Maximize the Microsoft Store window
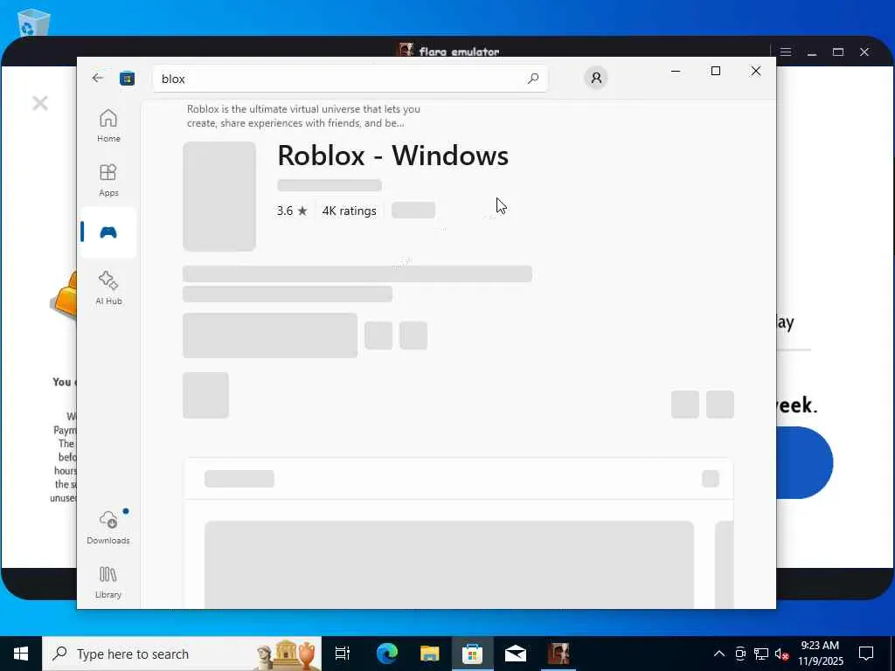Screen dimensions: 895x671 coord(716,71)
